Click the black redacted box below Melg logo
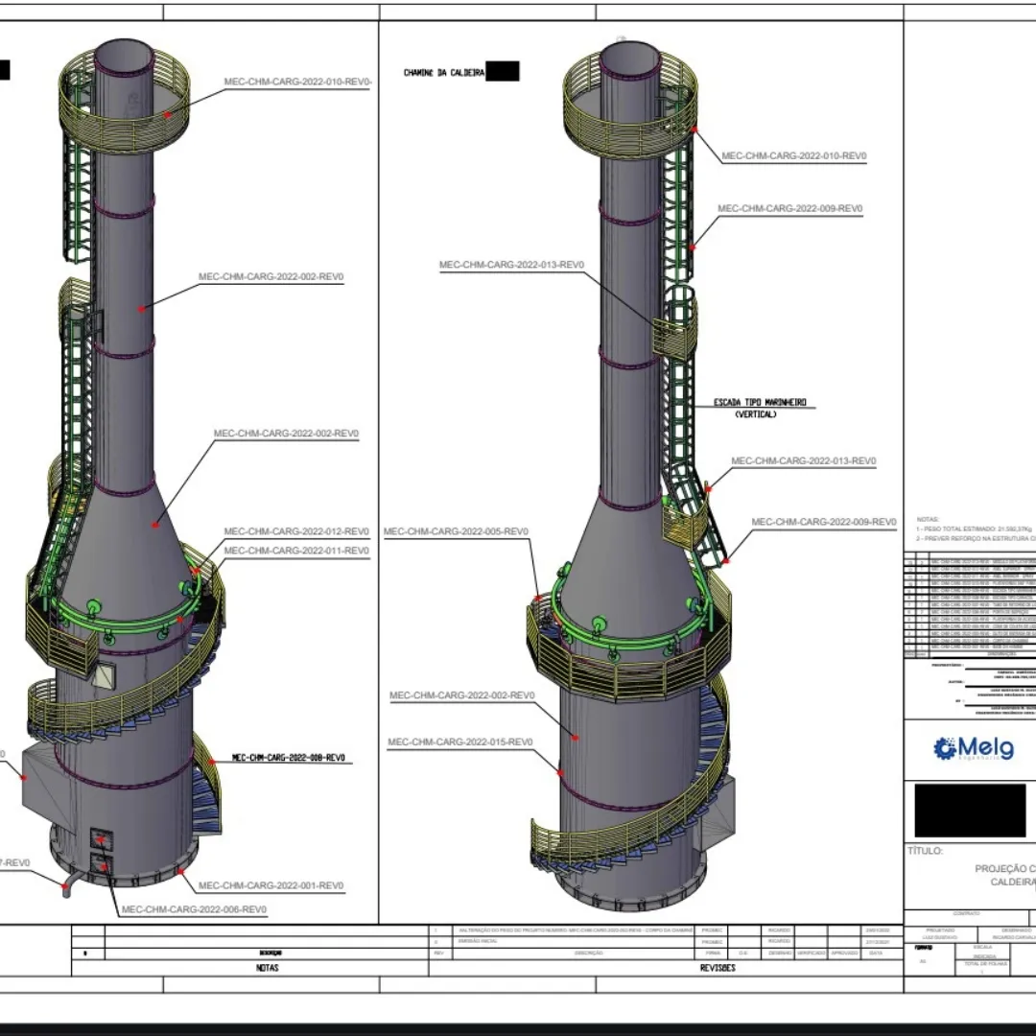The height and width of the screenshot is (1036, 1036). coord(970,811)
